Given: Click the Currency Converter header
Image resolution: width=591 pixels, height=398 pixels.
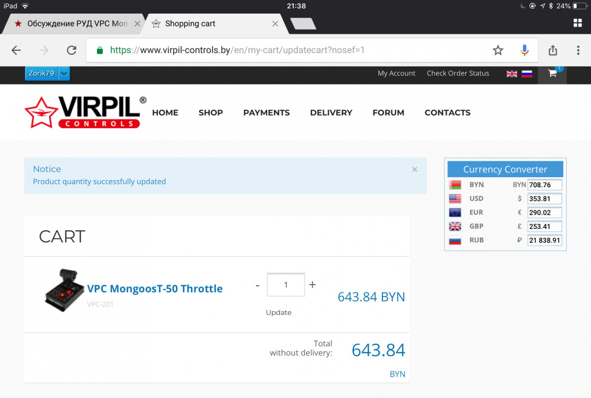Looking at the screenshot, I should (505, 169).
